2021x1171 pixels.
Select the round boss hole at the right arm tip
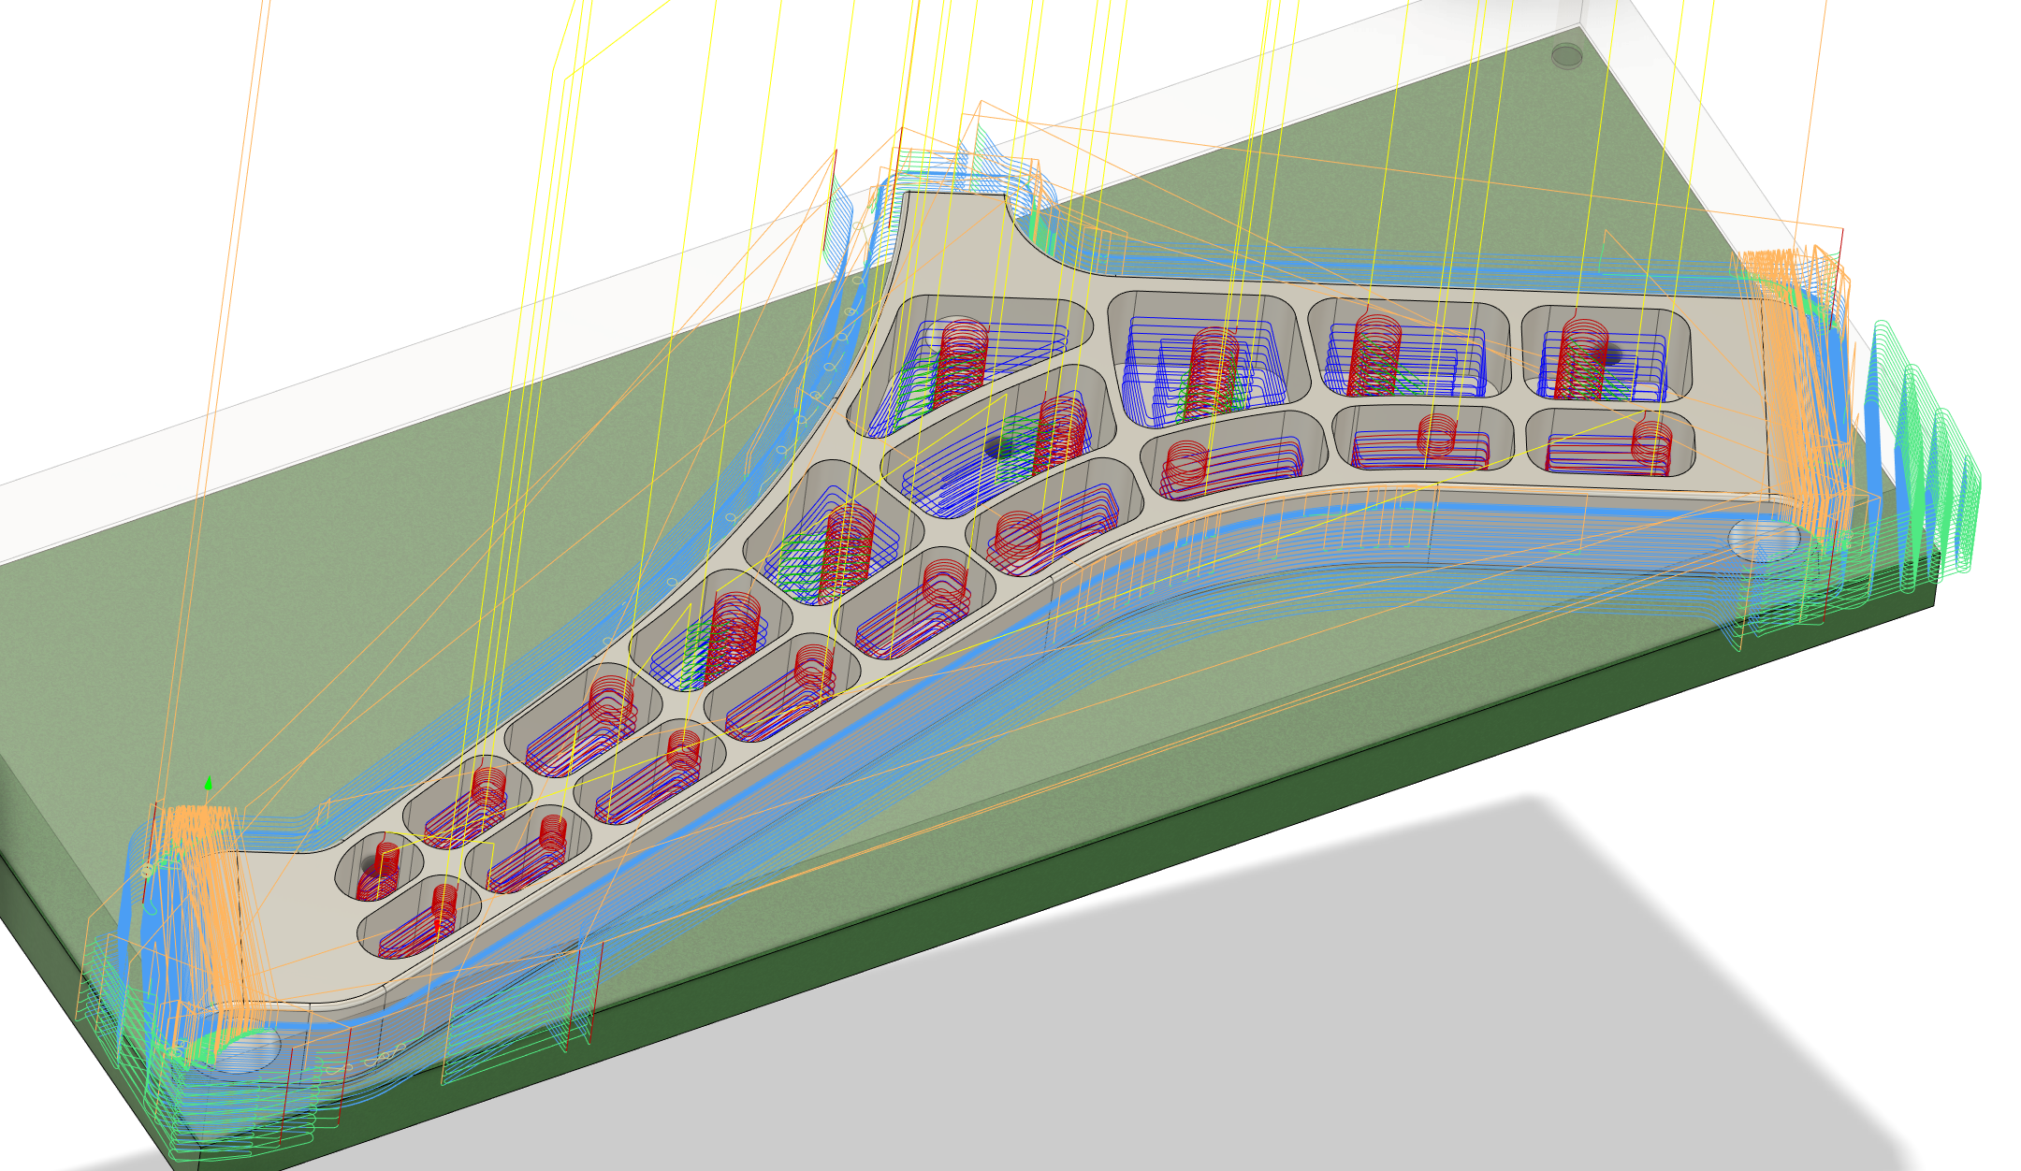pos(1765,541)
